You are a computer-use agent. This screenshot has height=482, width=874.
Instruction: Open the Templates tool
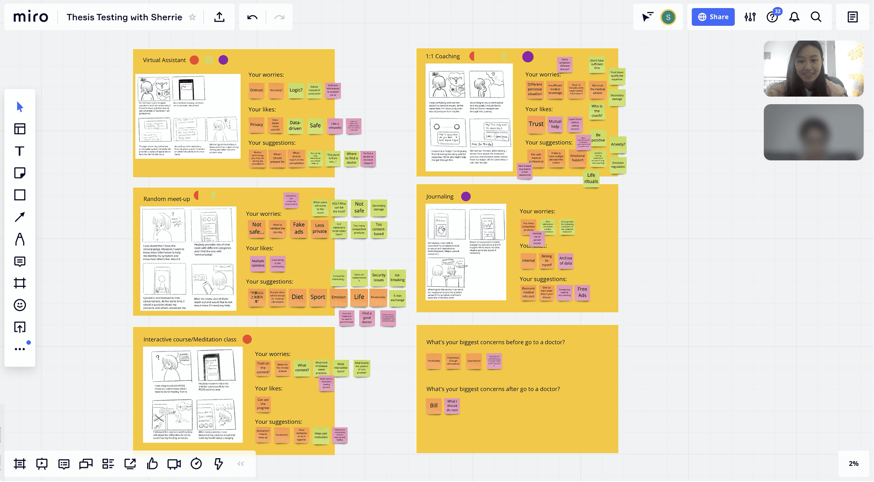click(20, 129)
